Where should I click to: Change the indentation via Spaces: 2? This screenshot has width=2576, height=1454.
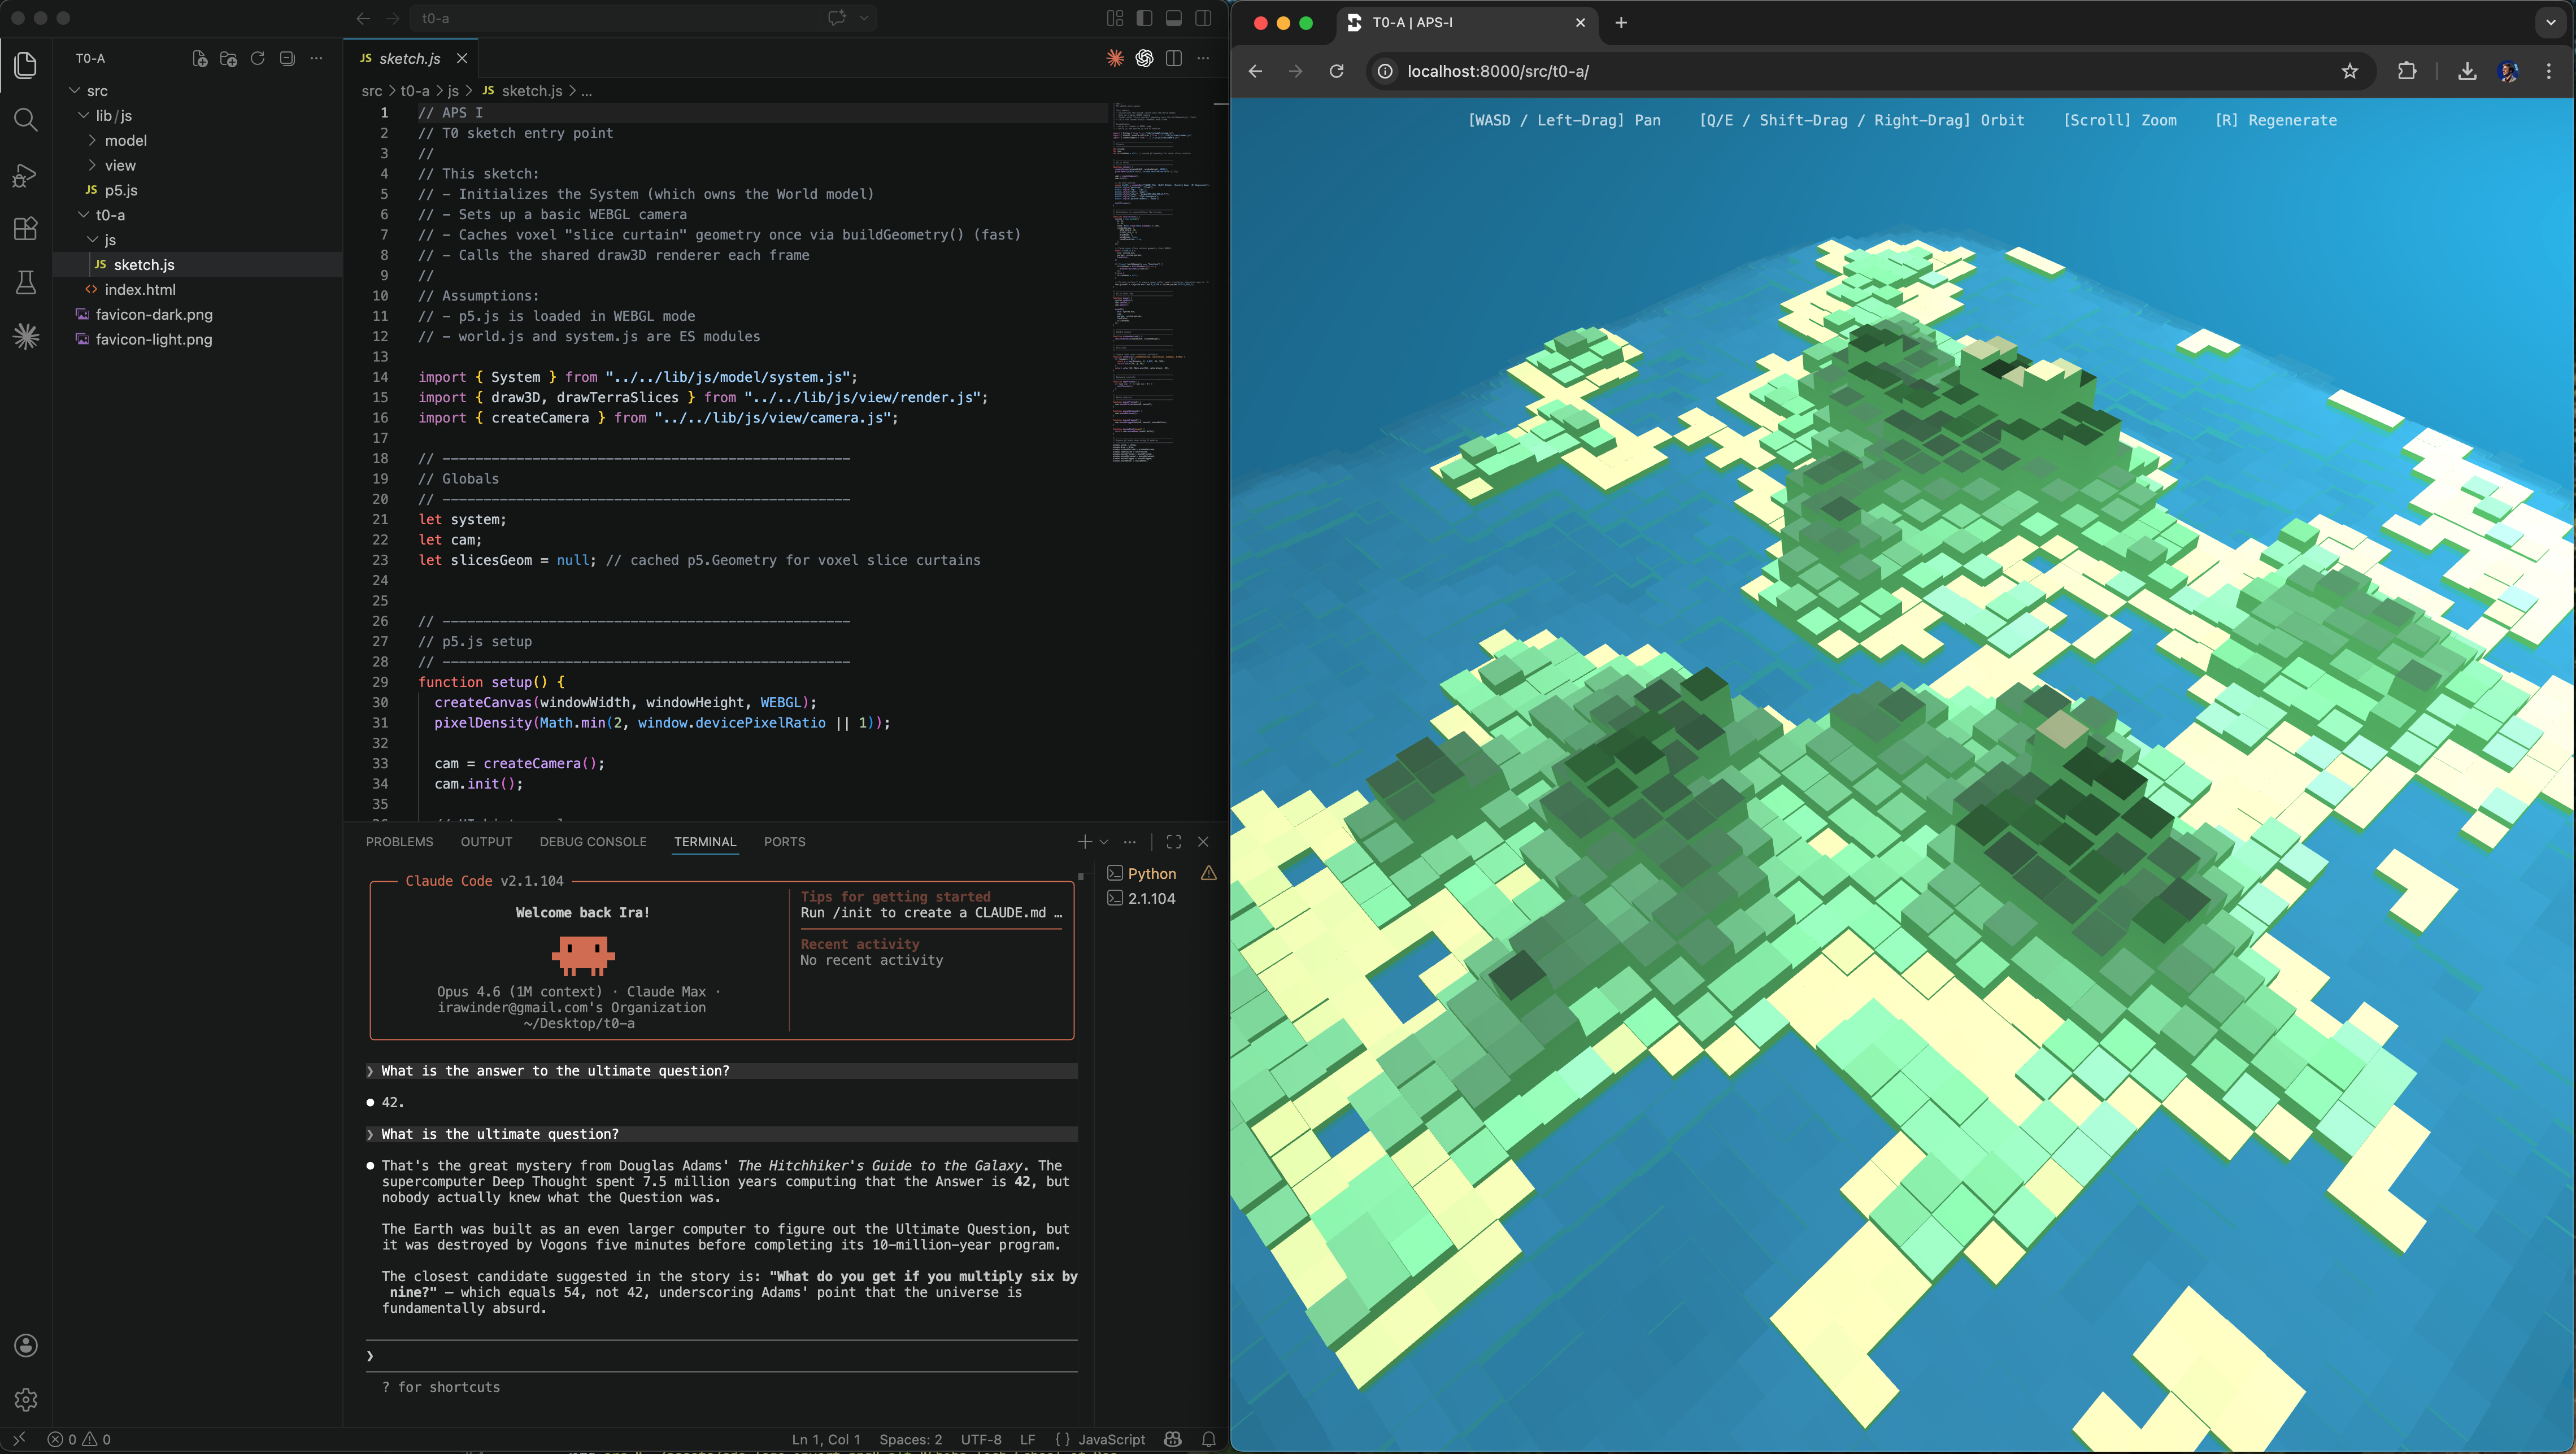[x=910, y=1440]
